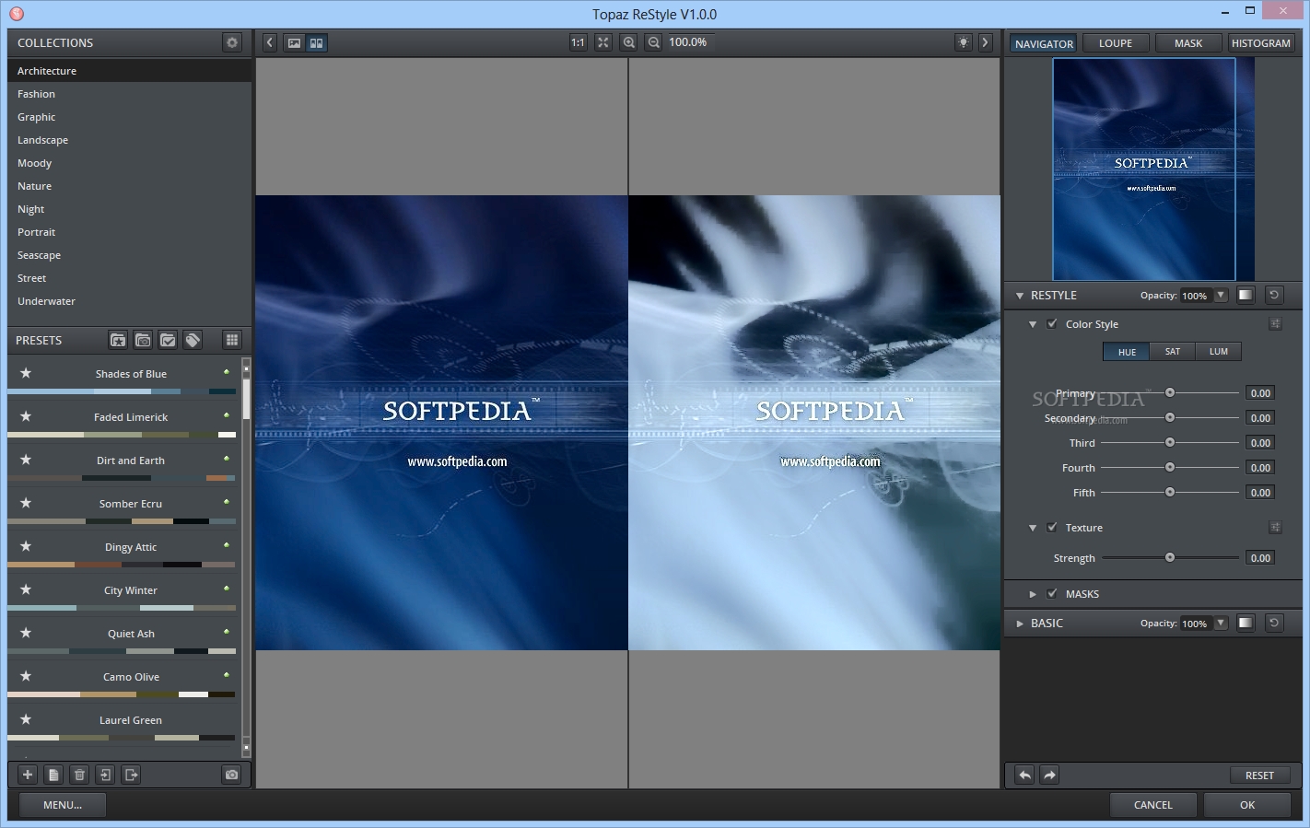Fit the image to the window
The image size is (1310, 828).
coord(603,42)
